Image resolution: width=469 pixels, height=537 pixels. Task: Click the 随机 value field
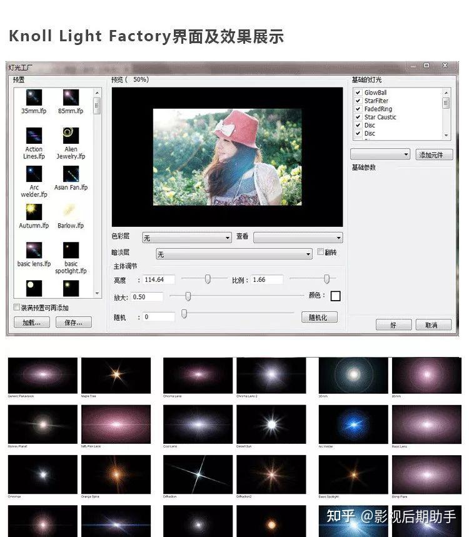point(159,317)
